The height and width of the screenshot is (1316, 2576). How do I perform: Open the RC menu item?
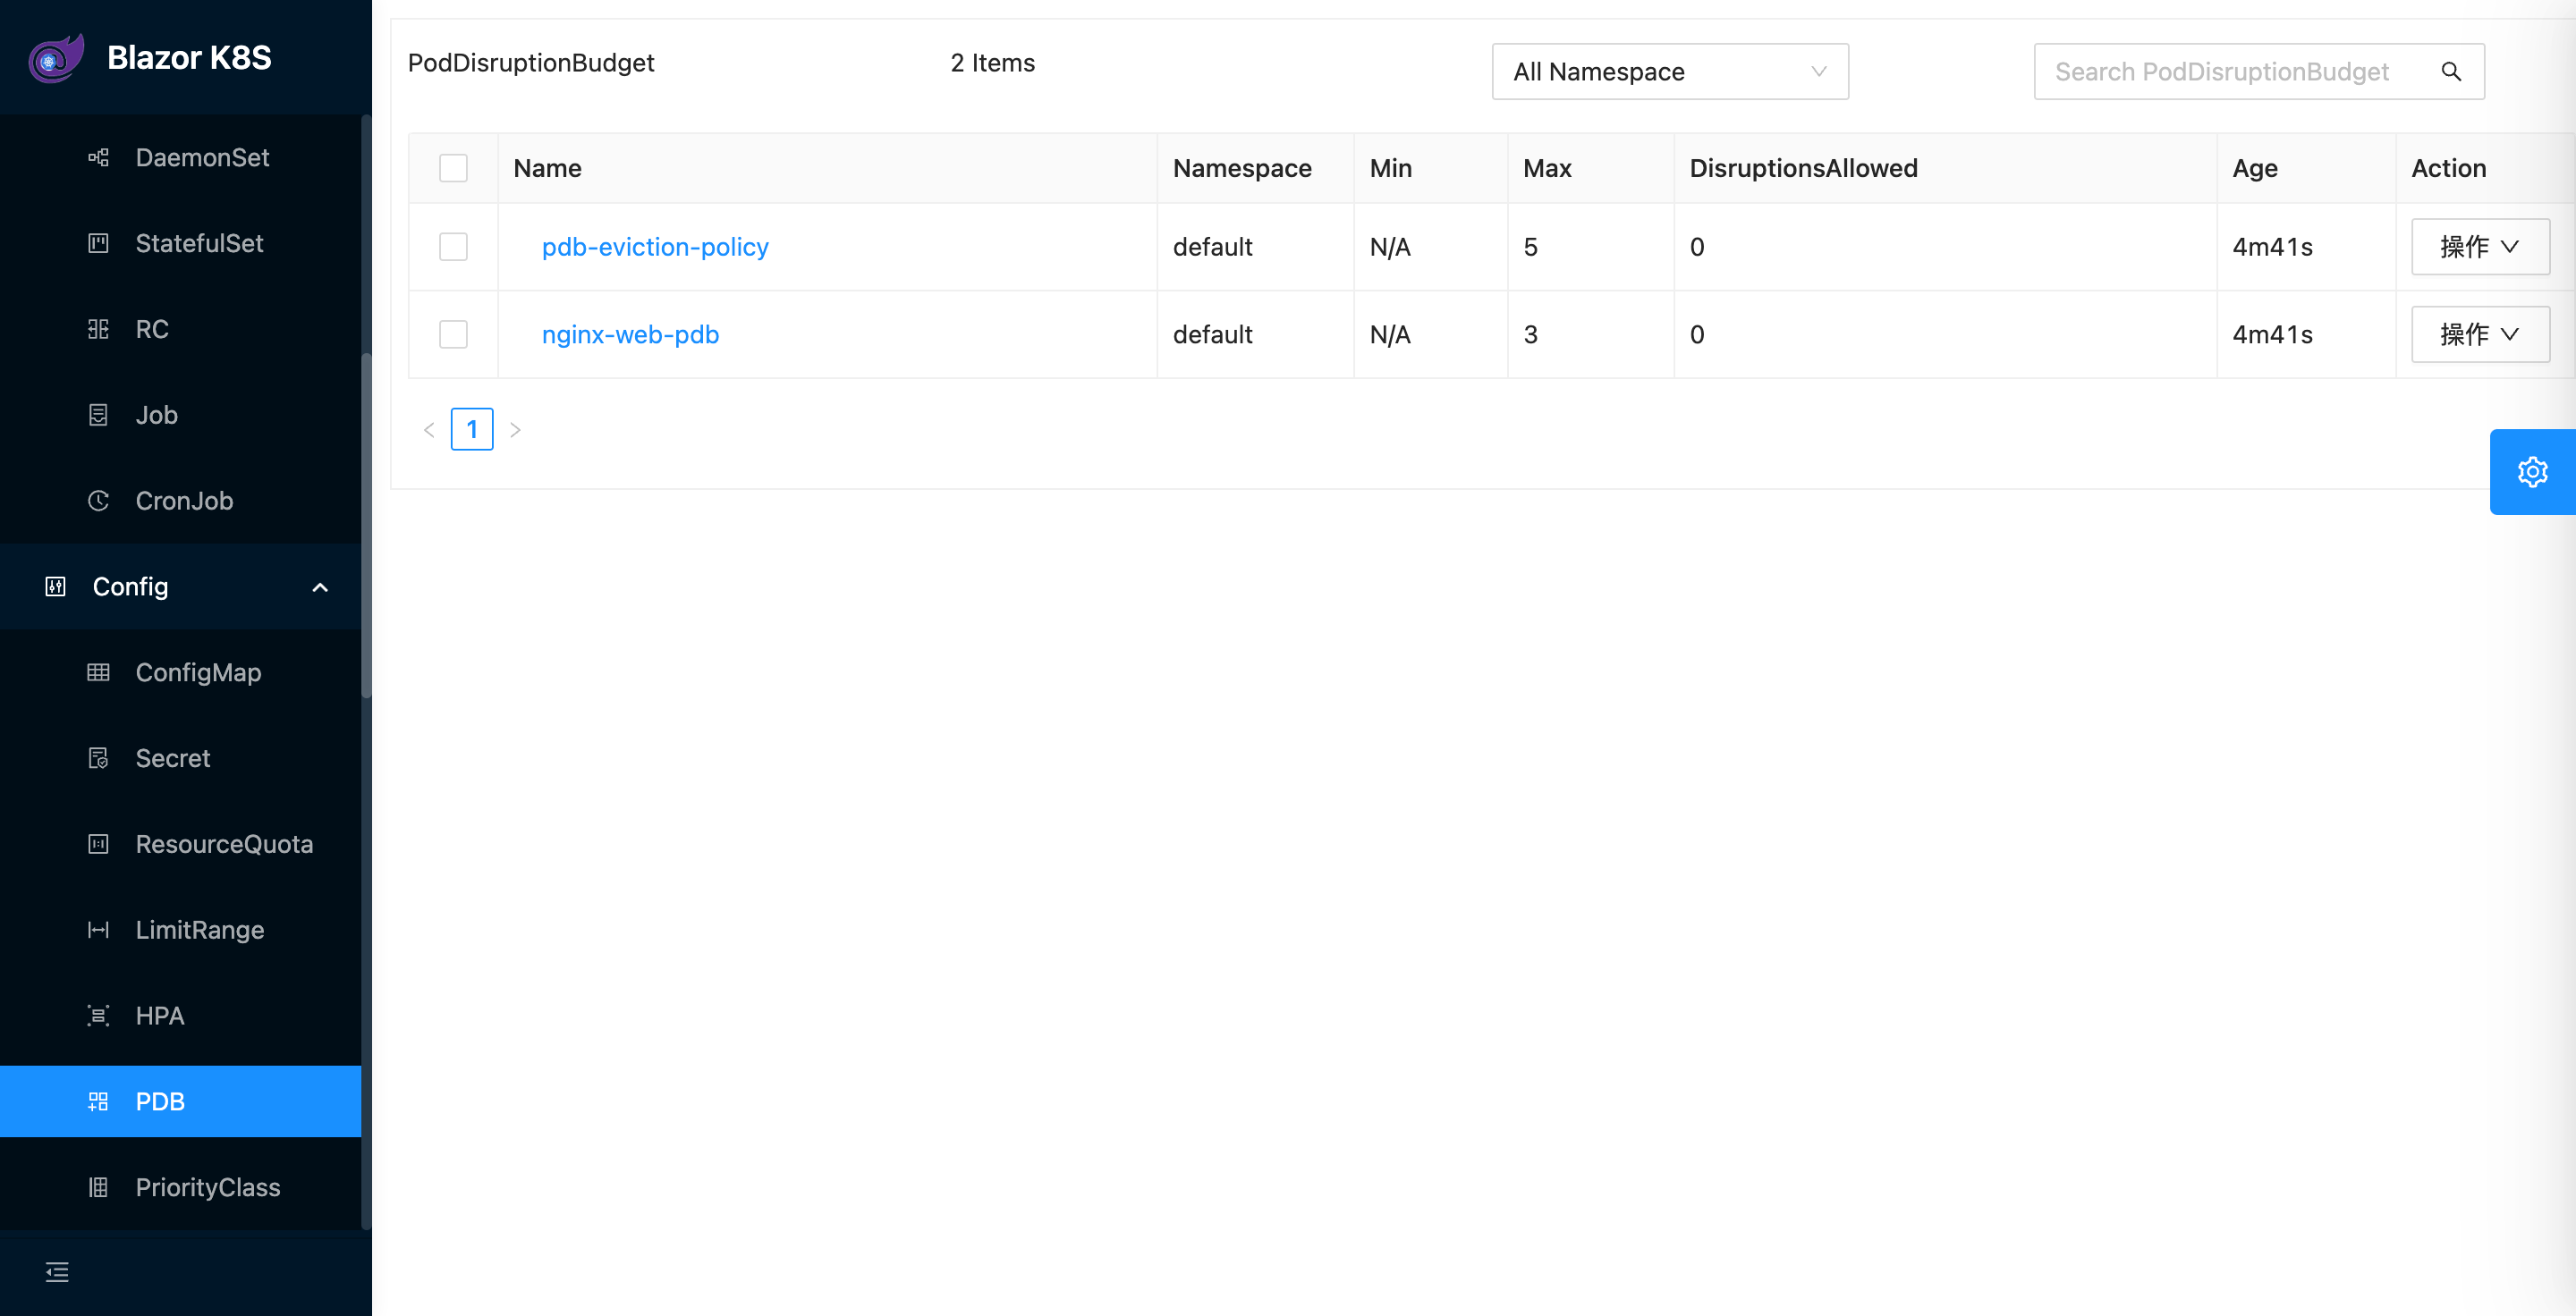(180, 330)
